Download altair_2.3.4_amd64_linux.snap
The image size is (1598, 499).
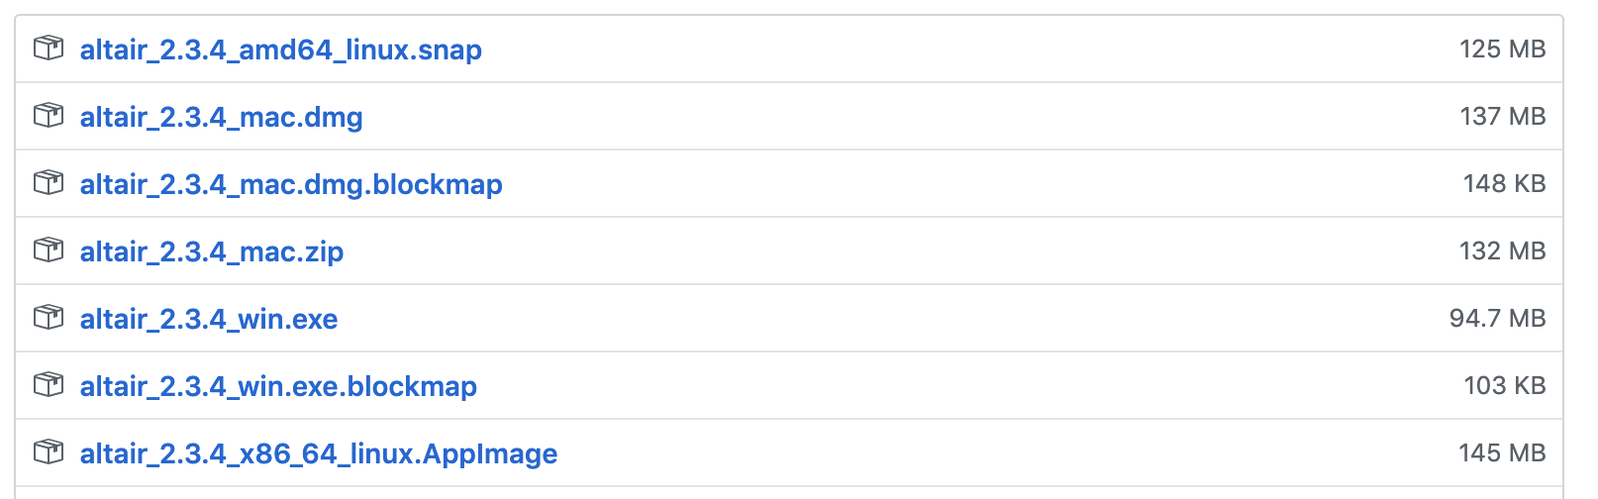pos(281,50)
